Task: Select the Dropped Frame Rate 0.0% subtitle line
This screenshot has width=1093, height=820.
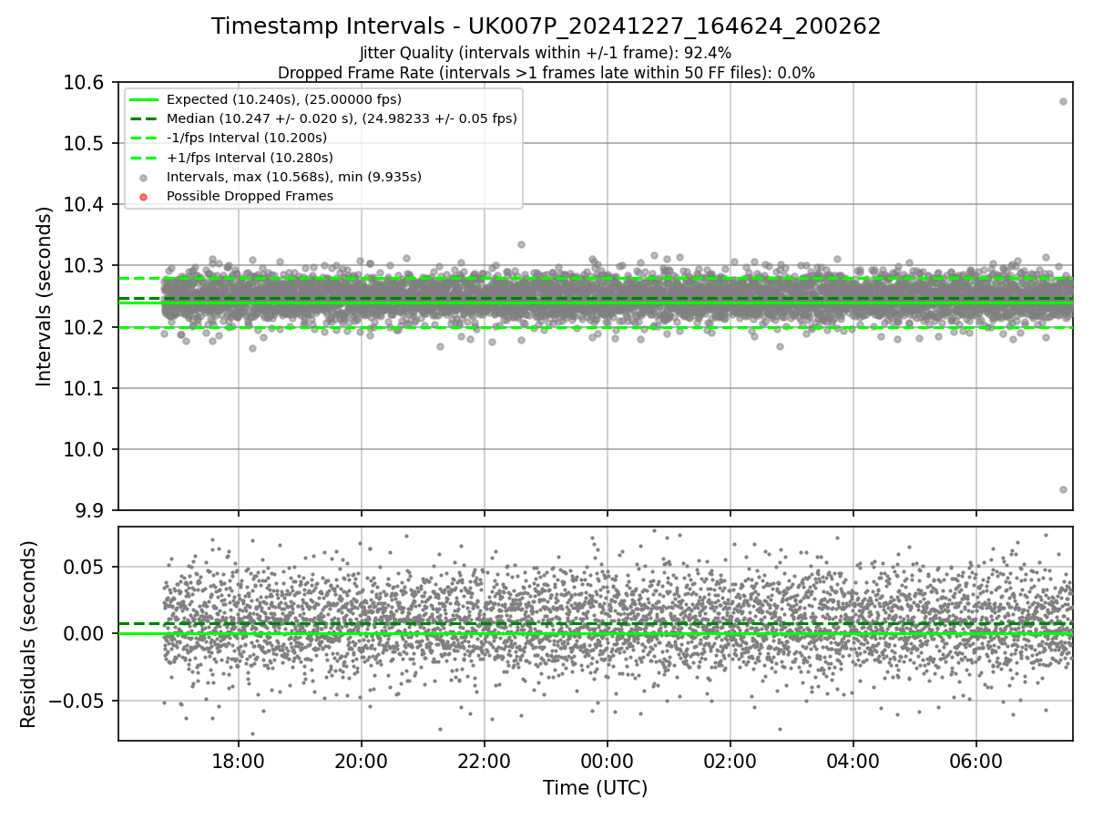Action: [546, 72]
